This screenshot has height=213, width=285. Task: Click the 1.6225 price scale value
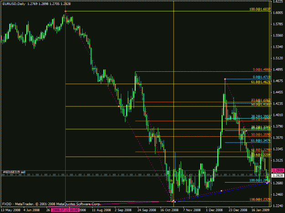pos(278,2)
